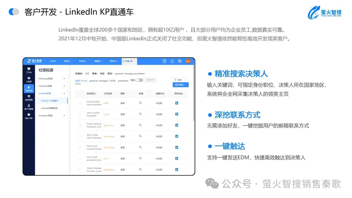Open LinkedIn profile icon for Tom Kruse
352x198 pixels.
click(x=177, y=147)
